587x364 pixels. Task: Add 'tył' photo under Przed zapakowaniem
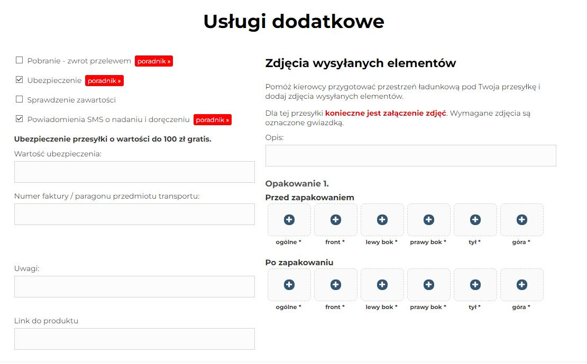click(475, 220)
